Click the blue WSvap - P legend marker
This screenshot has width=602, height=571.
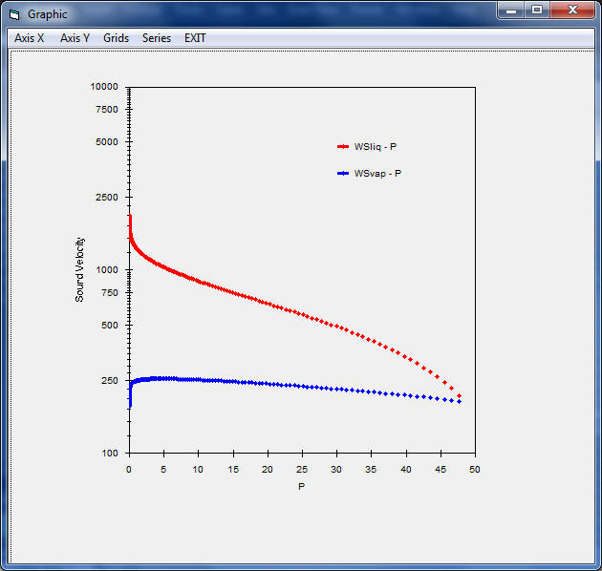[343, 174]
